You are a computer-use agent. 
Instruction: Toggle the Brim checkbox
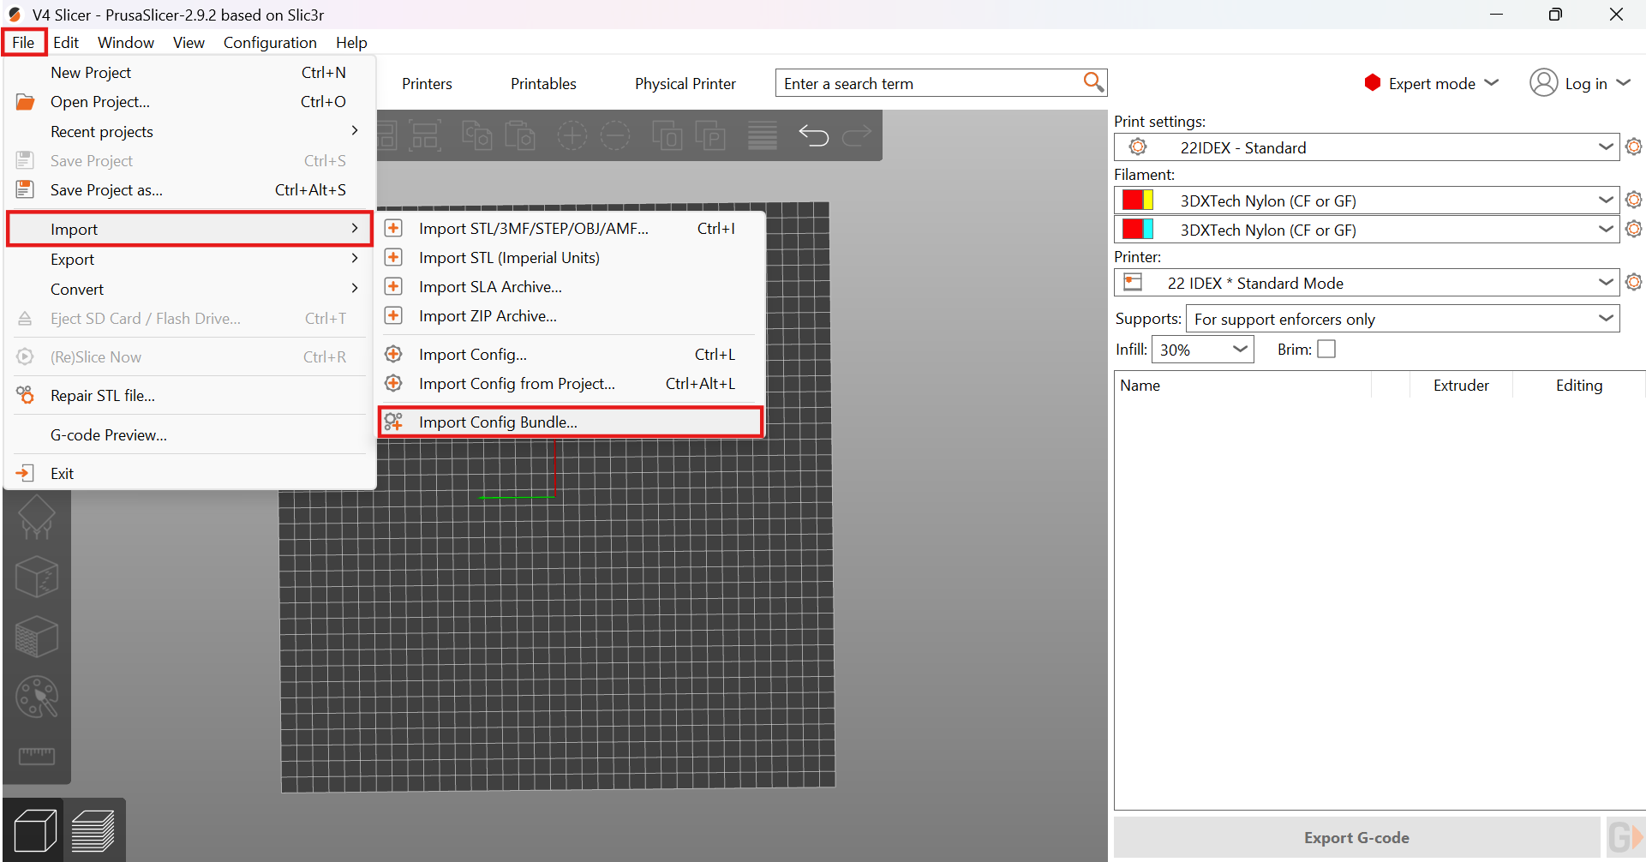1326,349
